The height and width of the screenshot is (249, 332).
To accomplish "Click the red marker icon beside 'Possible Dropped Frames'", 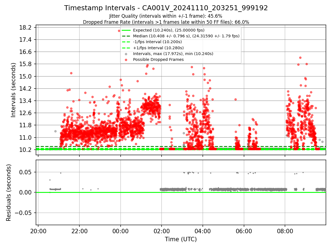I will [x=126, y=60].
